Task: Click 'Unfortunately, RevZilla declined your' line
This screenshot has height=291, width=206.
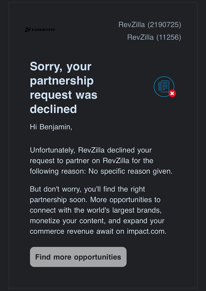Action: coord(91,150)
